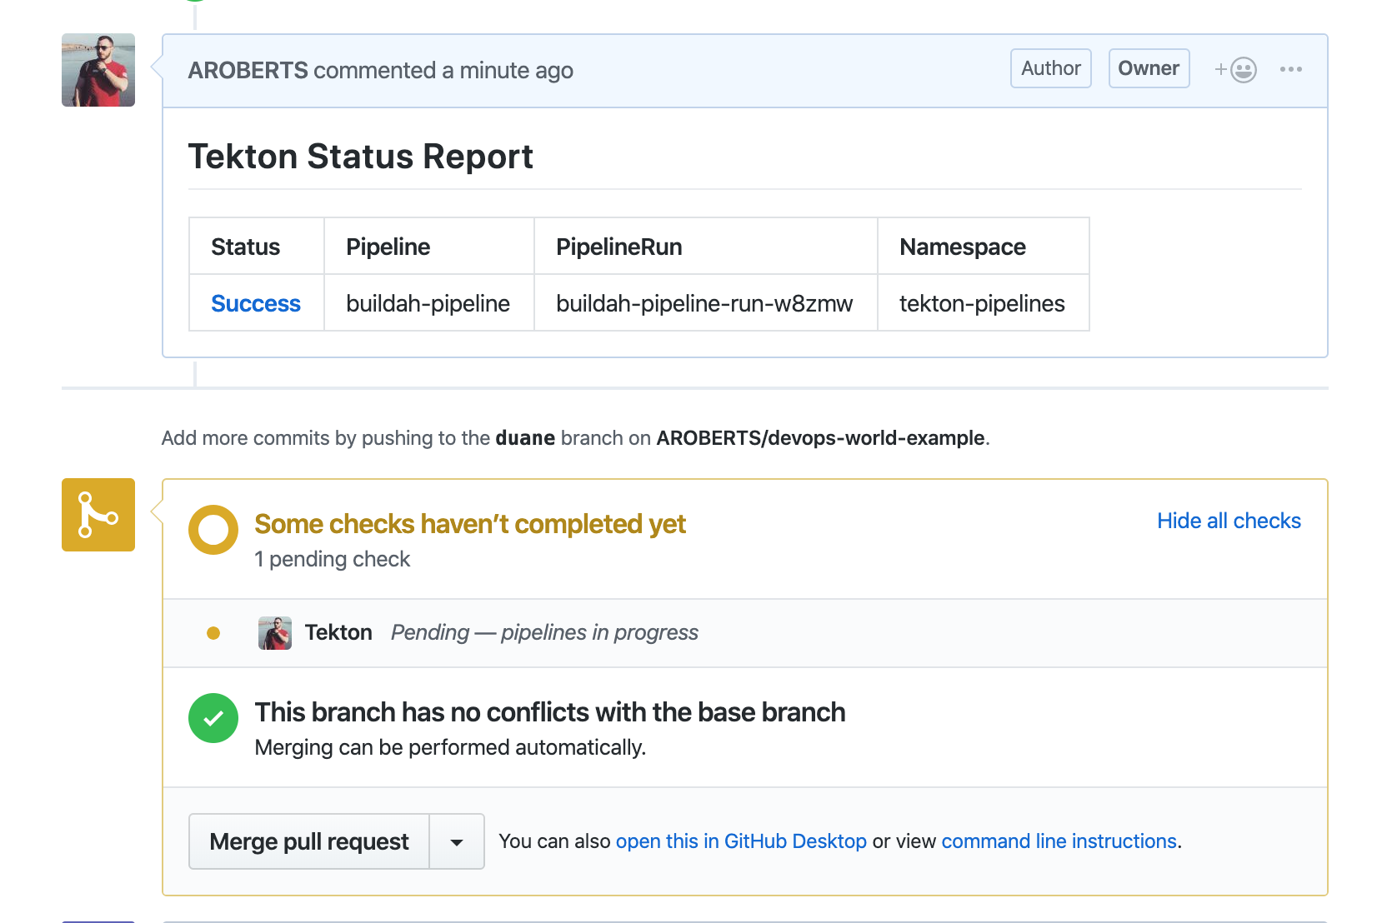
Task: Click 'Some checks haven't completed yet' heading
Action: point(470,524)
